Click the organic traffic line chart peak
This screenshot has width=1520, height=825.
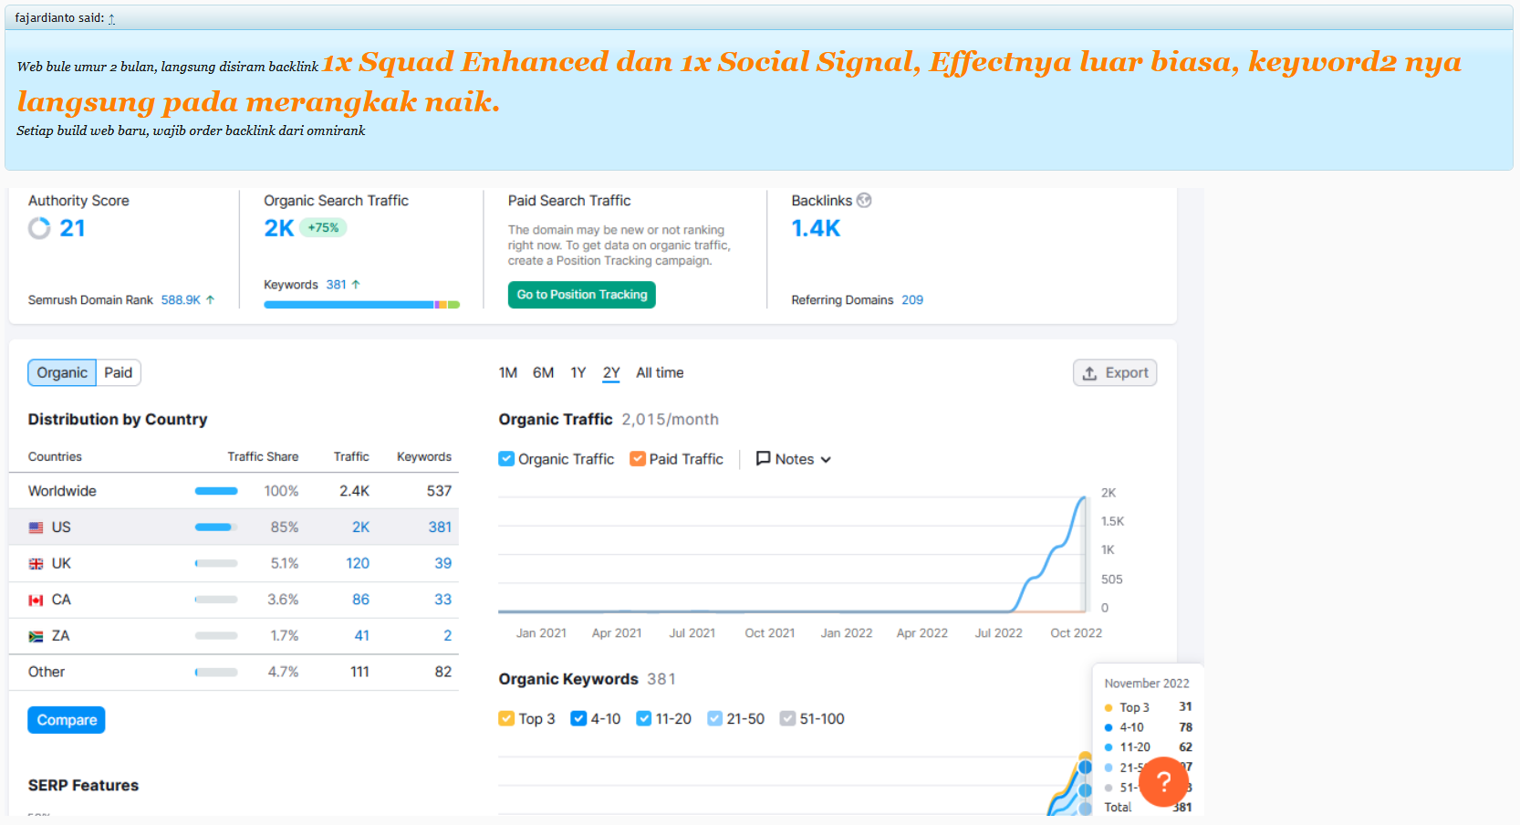[1084, 498]
